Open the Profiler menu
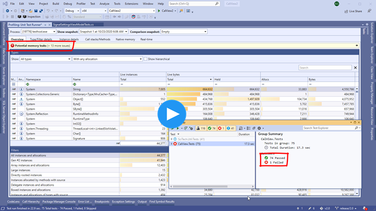 81,4
